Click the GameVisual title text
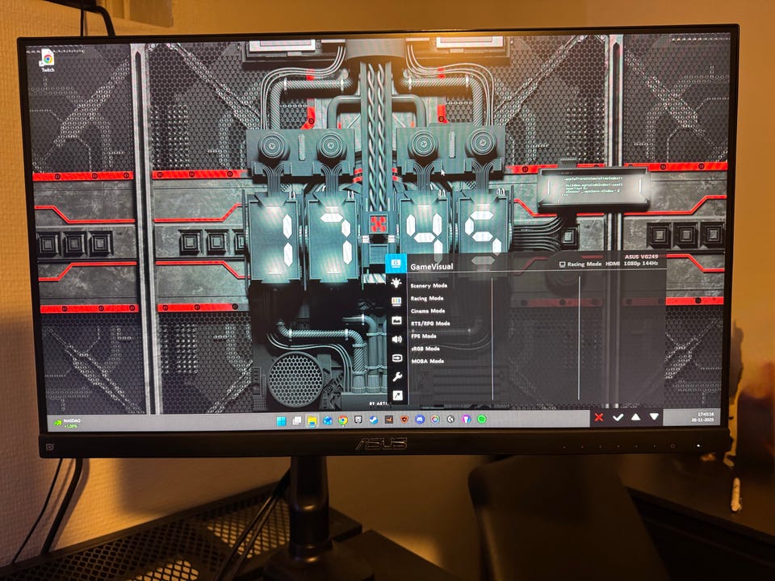 pos(431,266)
